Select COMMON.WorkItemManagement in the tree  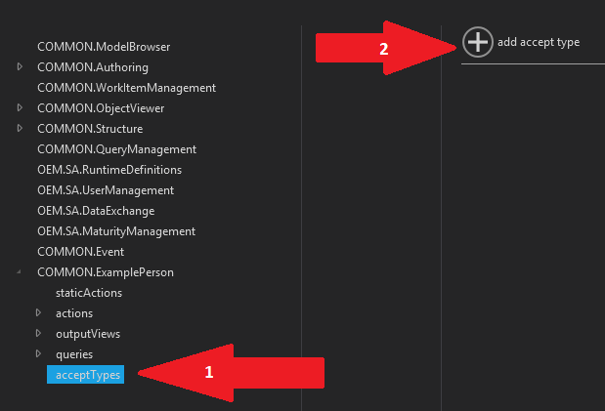coord(126,88)
